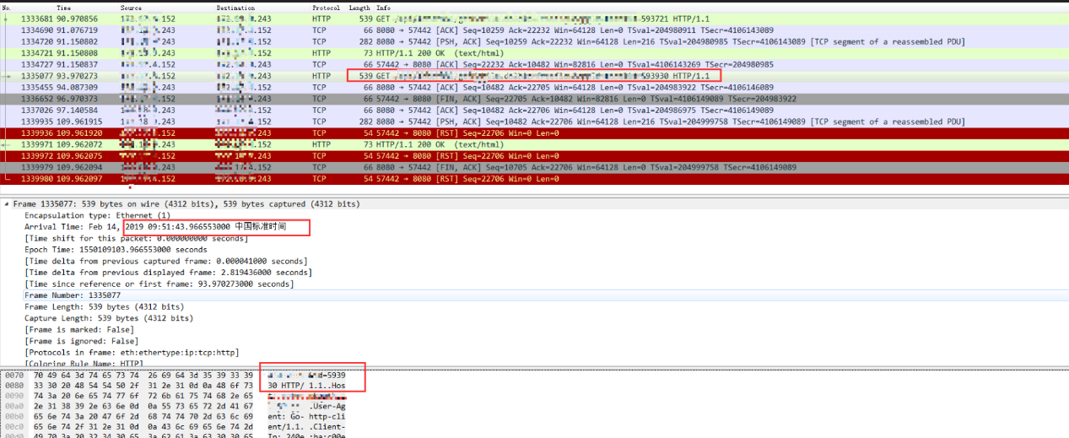This screenshot has width=1069, height=438.
Task: Select packet row number 1334690
Action: (534, 30)
